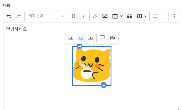The image size is (183, 110).
Task: Toggle bold formatting
Action: coord(74,16)
